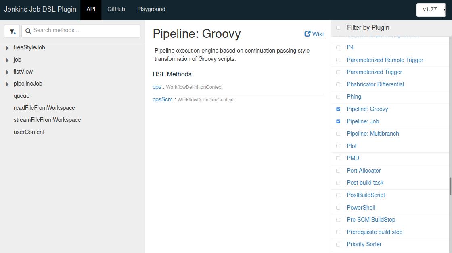Screen dimensions: 452x253
Task: Open the Playground page
Action: pyautogui.click(x=151, y=9)
